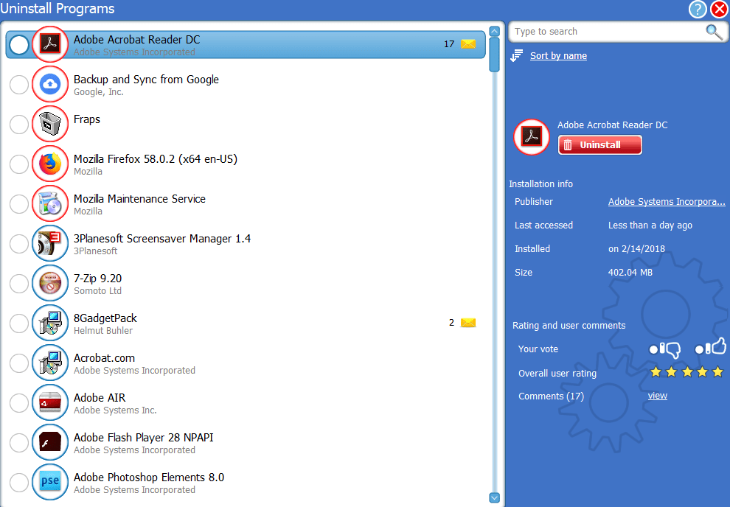730x507 pixels.
Task: Click the Type to search field
Action: [605, 32]
